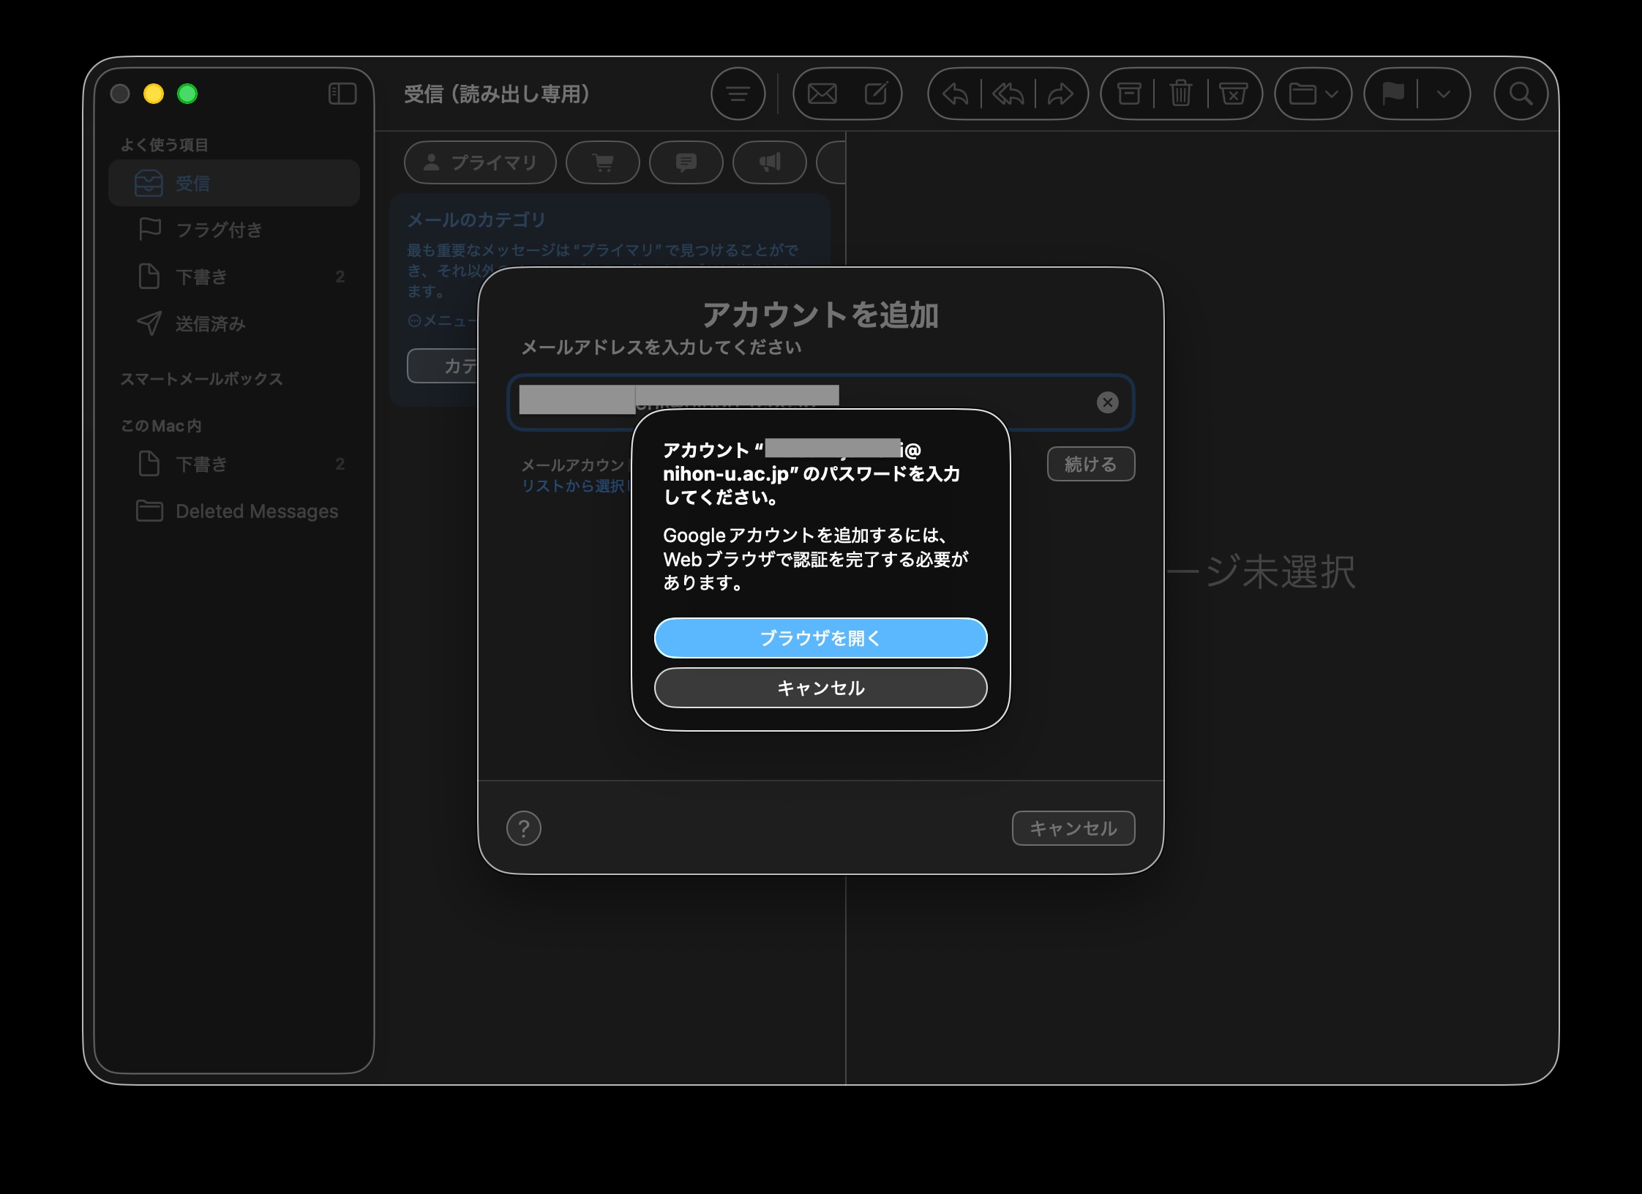Toggle the sidebar visibility button
The image size is (1642, 1194).
342,94
